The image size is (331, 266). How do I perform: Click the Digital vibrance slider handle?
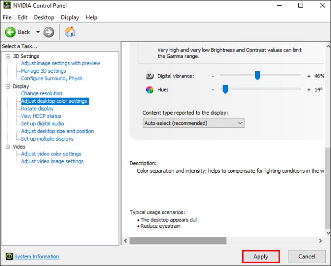(257, 76)
